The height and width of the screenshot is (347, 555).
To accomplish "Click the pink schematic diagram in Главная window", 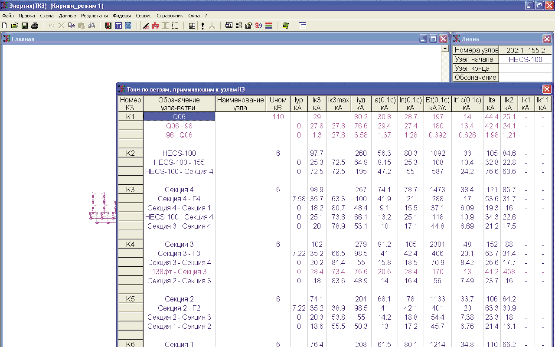I will [x=102, y=208].
